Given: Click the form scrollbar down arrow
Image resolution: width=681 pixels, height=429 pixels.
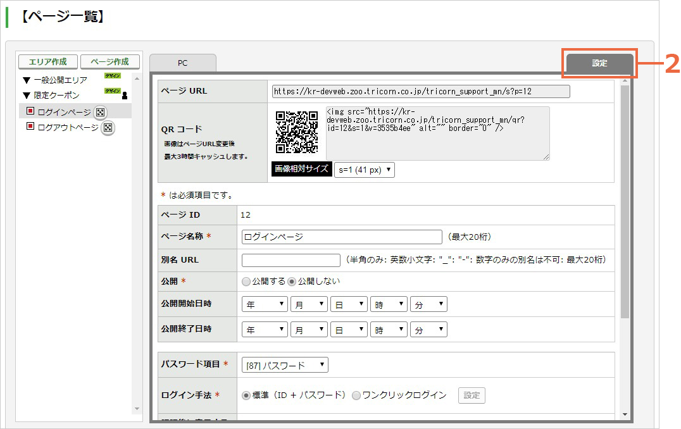Looking at the screenshot, I should point(625,414).
